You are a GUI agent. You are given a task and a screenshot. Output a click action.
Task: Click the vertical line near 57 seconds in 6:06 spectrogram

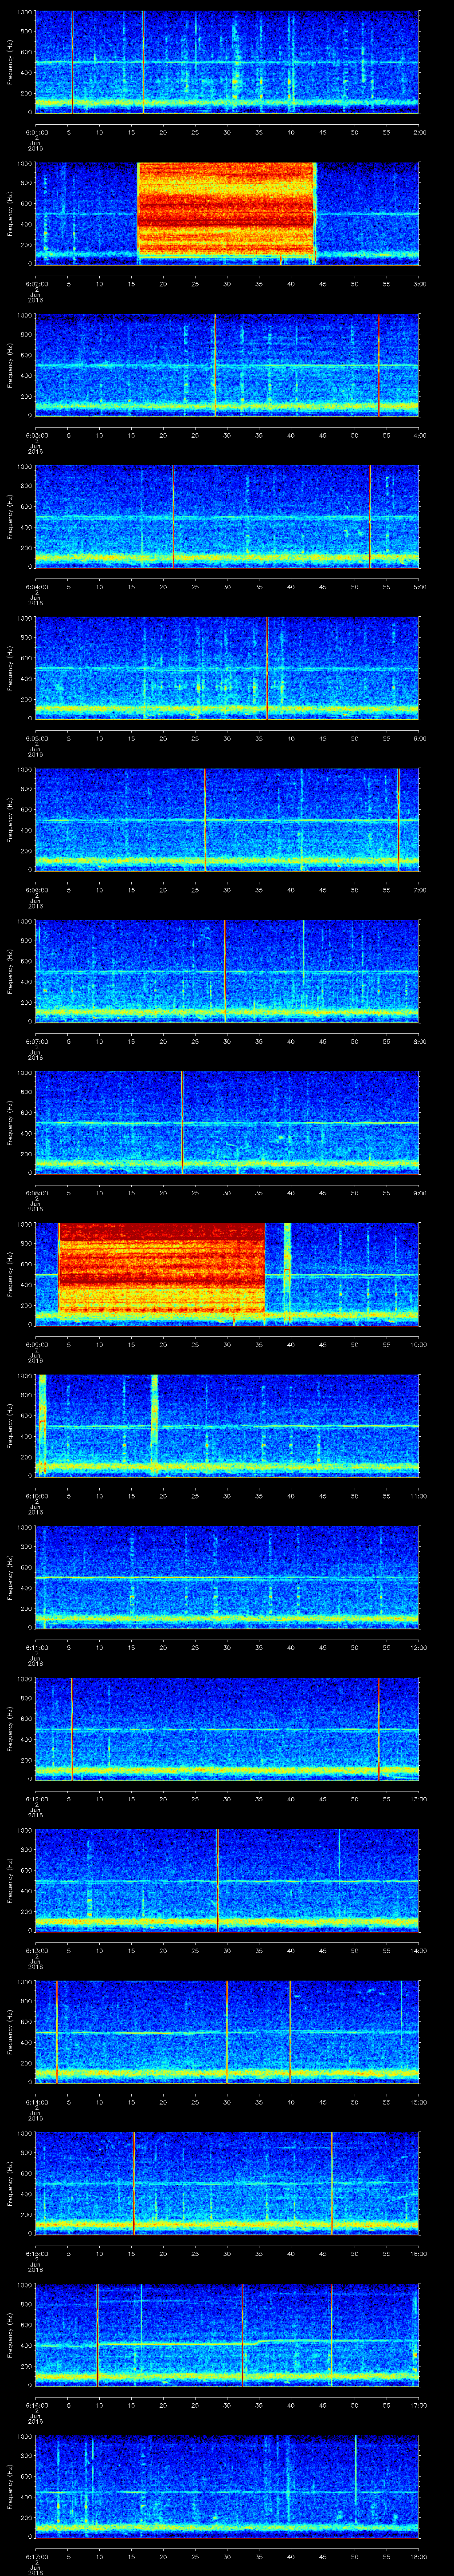398,819
